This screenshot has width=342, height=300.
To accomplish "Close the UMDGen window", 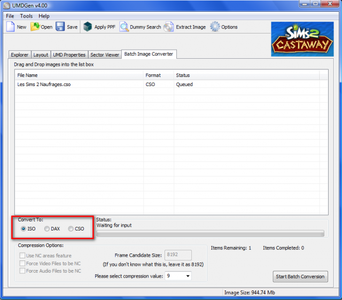I will pos(330,4).
